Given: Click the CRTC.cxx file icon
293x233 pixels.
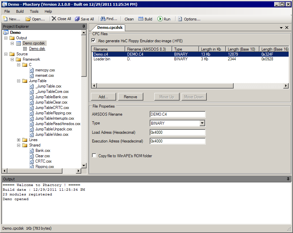Looking at the screenshot, I should coord(32,161).
